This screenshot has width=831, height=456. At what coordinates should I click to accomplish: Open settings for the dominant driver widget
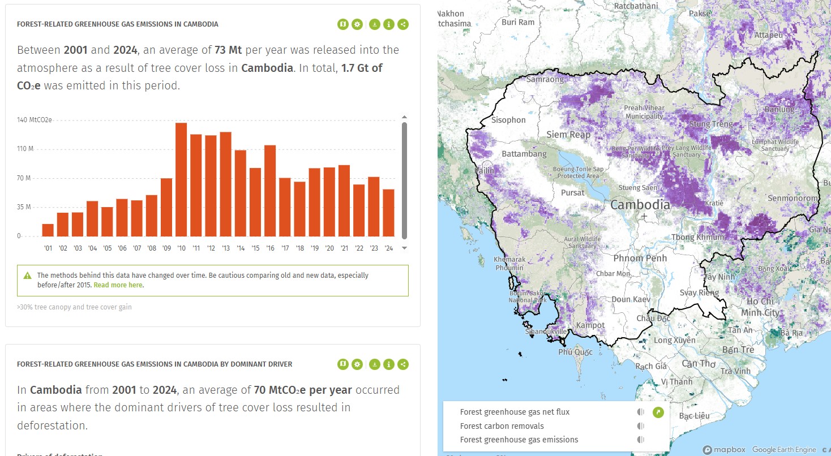[357, 364]
